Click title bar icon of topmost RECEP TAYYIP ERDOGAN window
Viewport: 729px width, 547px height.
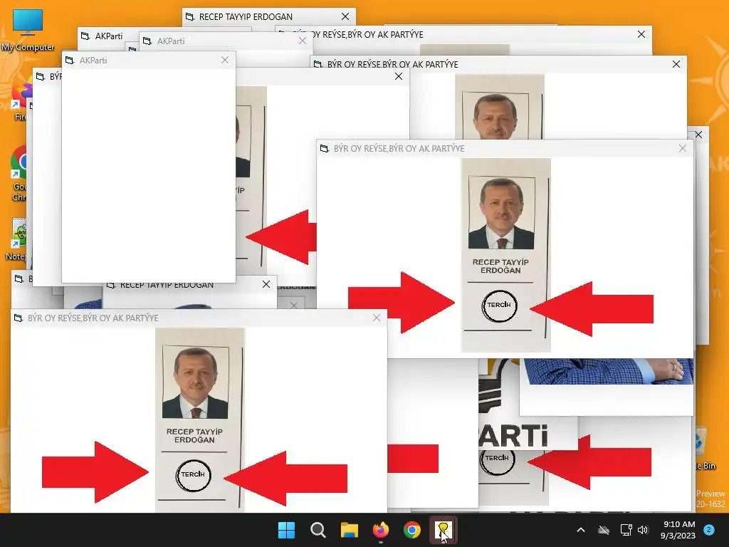pyautogui.click(x=189, y=17)
